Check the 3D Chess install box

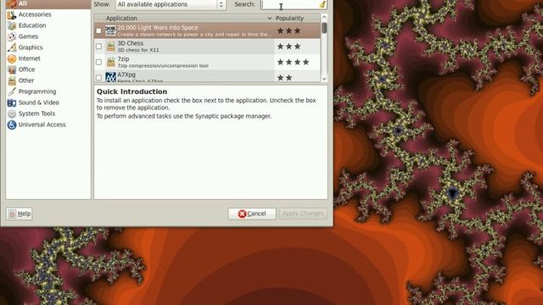click(x=98, y=47)
